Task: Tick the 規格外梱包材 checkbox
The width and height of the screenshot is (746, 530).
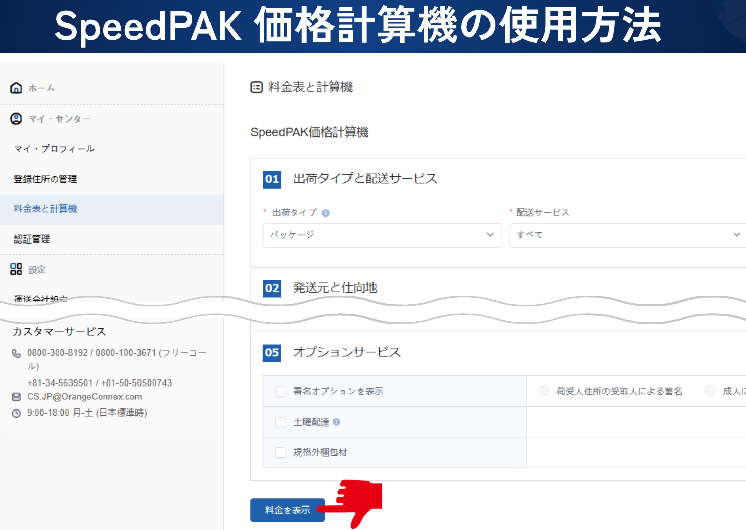Action: (281, 452)
